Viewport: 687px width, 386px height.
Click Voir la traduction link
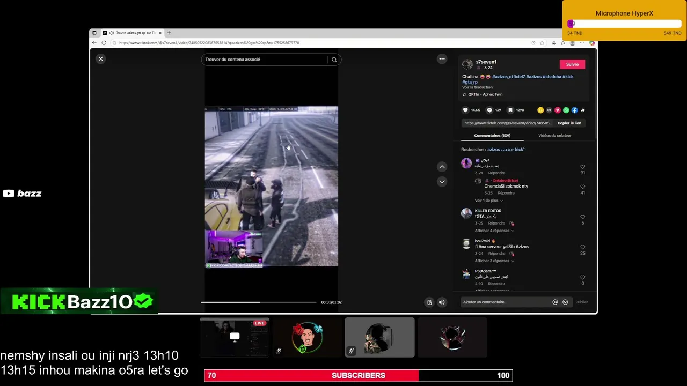click(x=477, y=87)
